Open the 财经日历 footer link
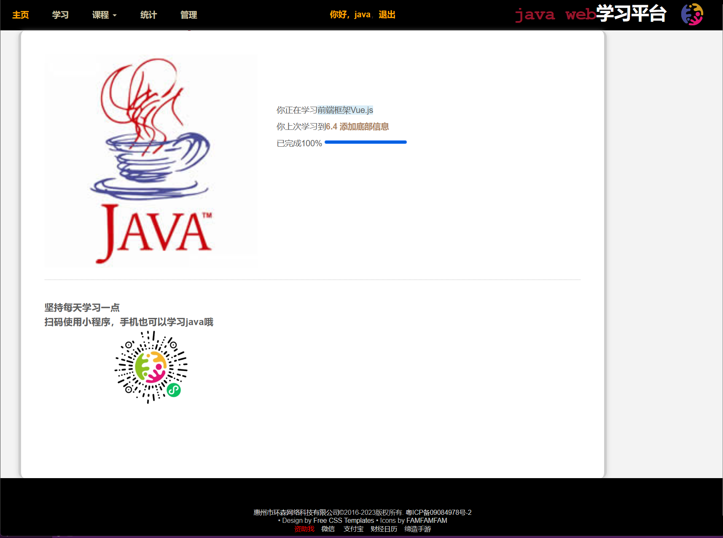723x538 pixels. tap(384, 529)
